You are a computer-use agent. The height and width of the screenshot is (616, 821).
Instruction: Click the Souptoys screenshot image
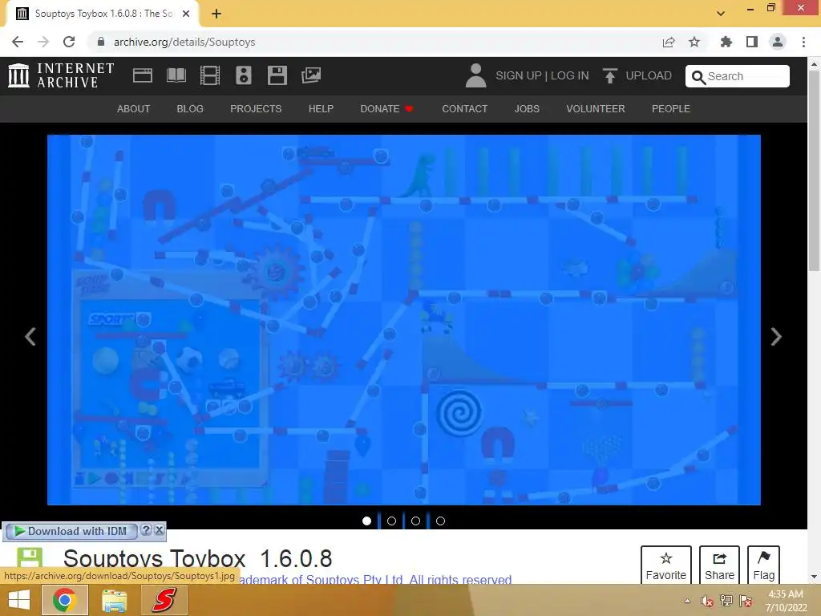pyautogui.click(x=404, y=320)
